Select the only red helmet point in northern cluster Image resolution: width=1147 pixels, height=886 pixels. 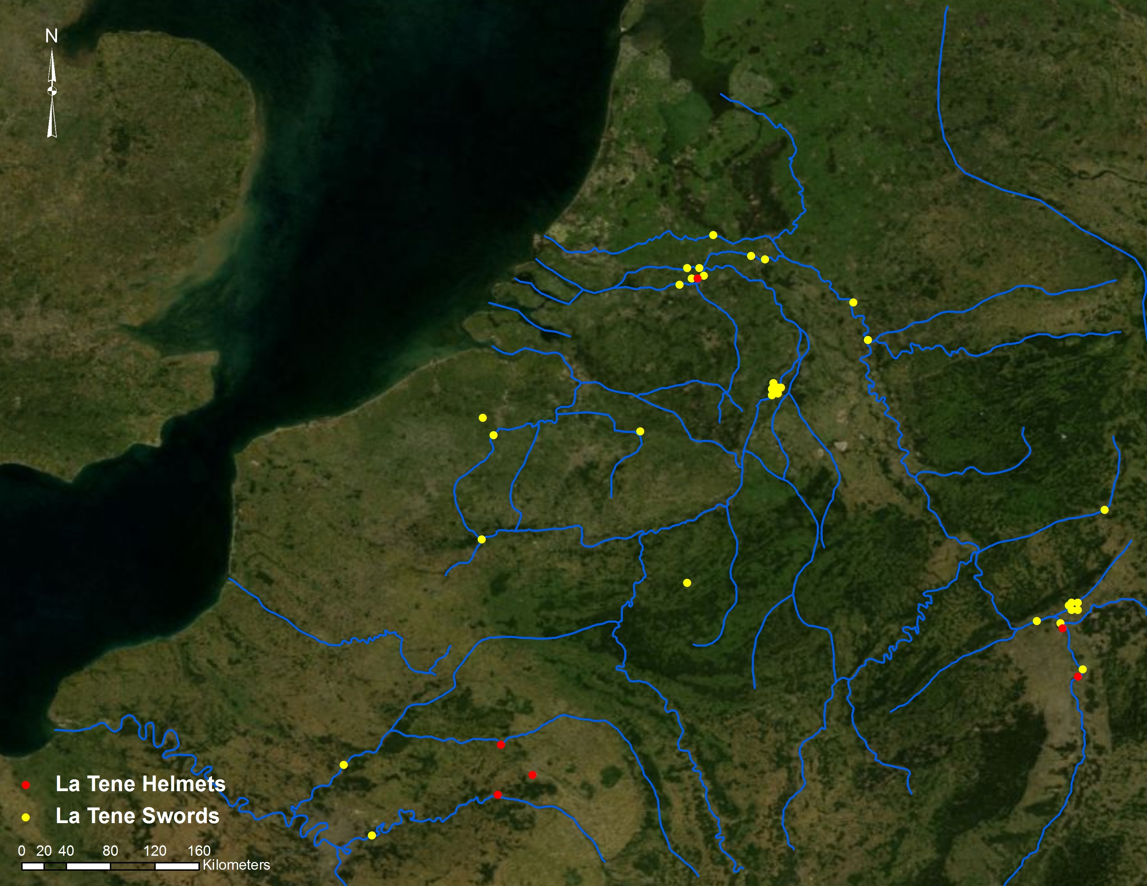point(698,279)
